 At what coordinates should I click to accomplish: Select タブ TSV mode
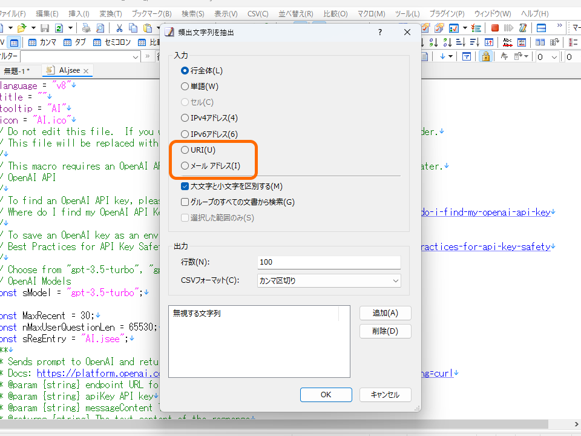74,42
